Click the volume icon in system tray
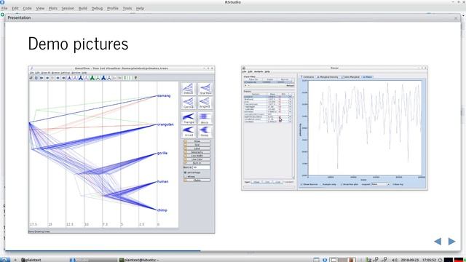Screen dimensions: 466x262 (x=395, y=260)
